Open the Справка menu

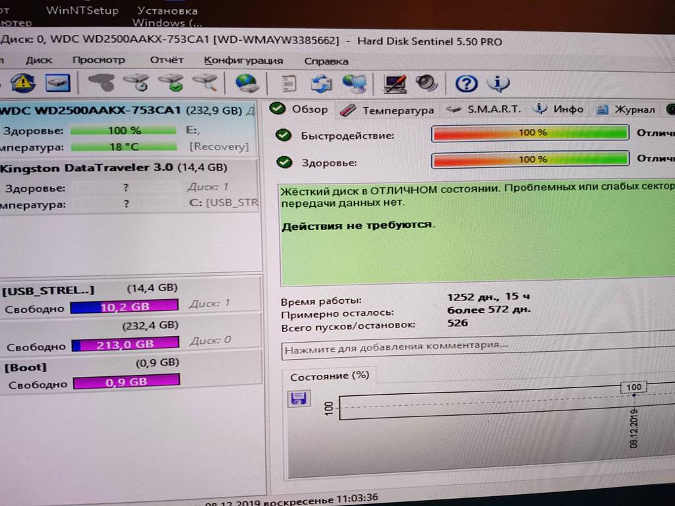tap(326, 61)
